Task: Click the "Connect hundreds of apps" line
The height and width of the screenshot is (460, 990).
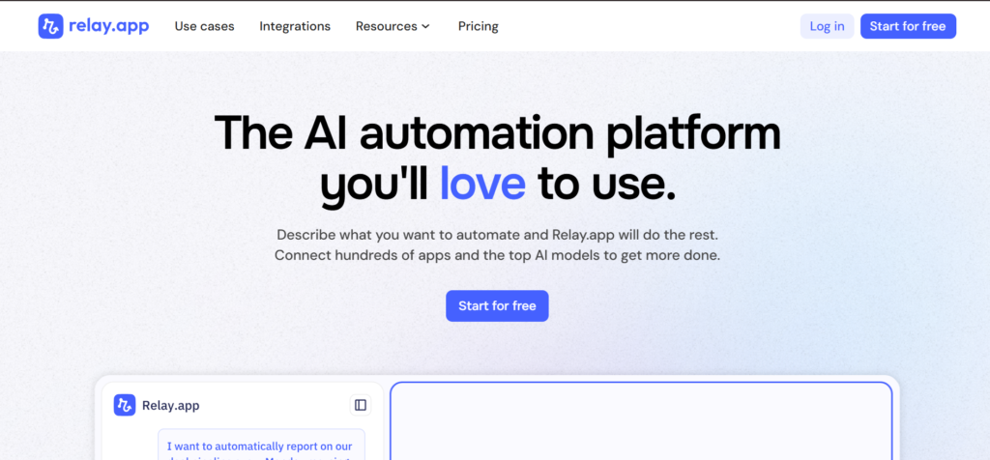Action: [497, 256]
